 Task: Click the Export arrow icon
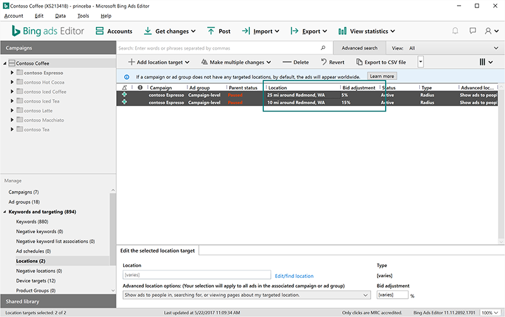tap(294, 31)
